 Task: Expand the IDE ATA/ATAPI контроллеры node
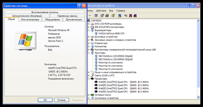(x=89, y=27)
